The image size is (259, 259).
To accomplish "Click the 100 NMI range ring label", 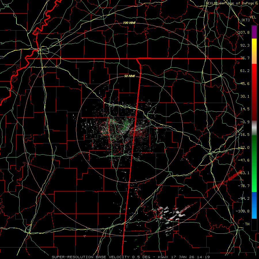I will pos(129,23).
